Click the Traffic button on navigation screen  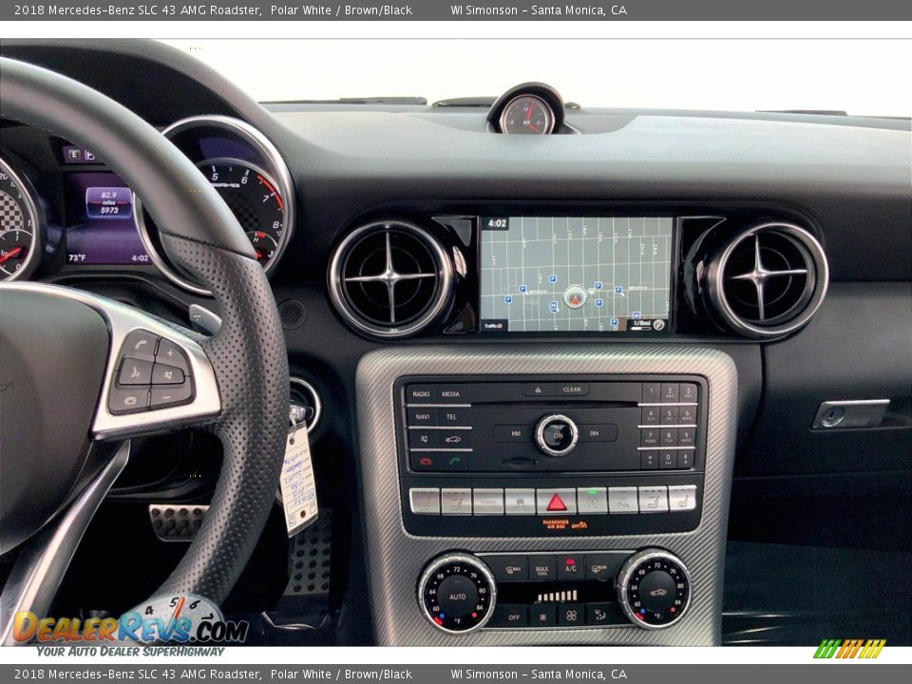pyautogui.click(x=493, y=326)
